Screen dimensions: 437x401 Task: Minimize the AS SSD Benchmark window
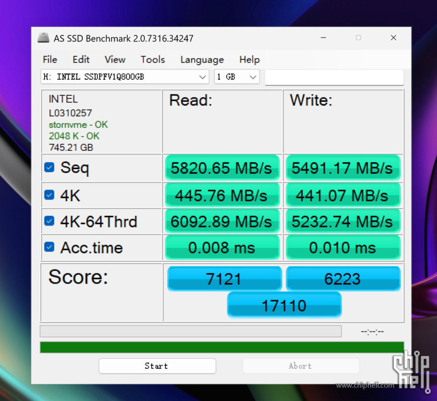click(x=323, y=37)
